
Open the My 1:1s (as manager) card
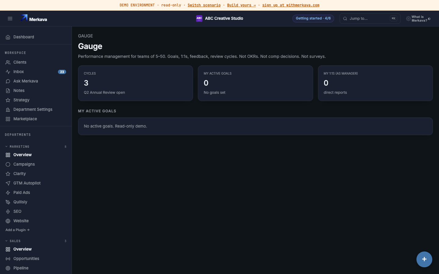coord(375,83)
